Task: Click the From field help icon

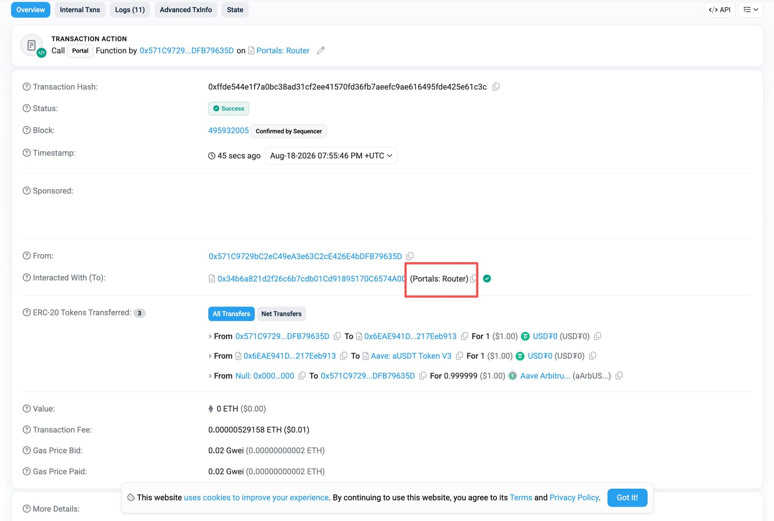Action: (x=26, y=256)
